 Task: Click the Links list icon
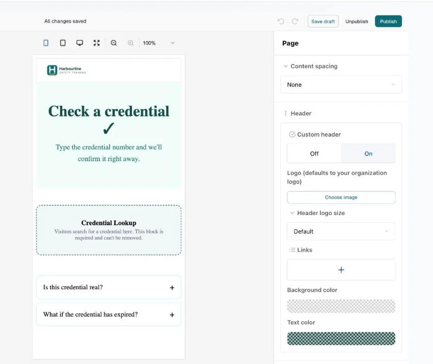coord(292,250)
